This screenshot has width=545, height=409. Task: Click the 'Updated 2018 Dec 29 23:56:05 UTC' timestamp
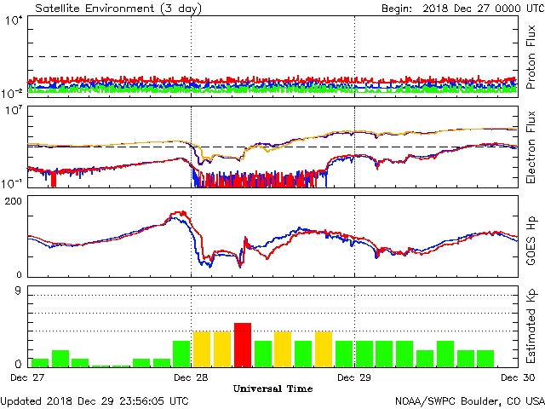(95, 401)
